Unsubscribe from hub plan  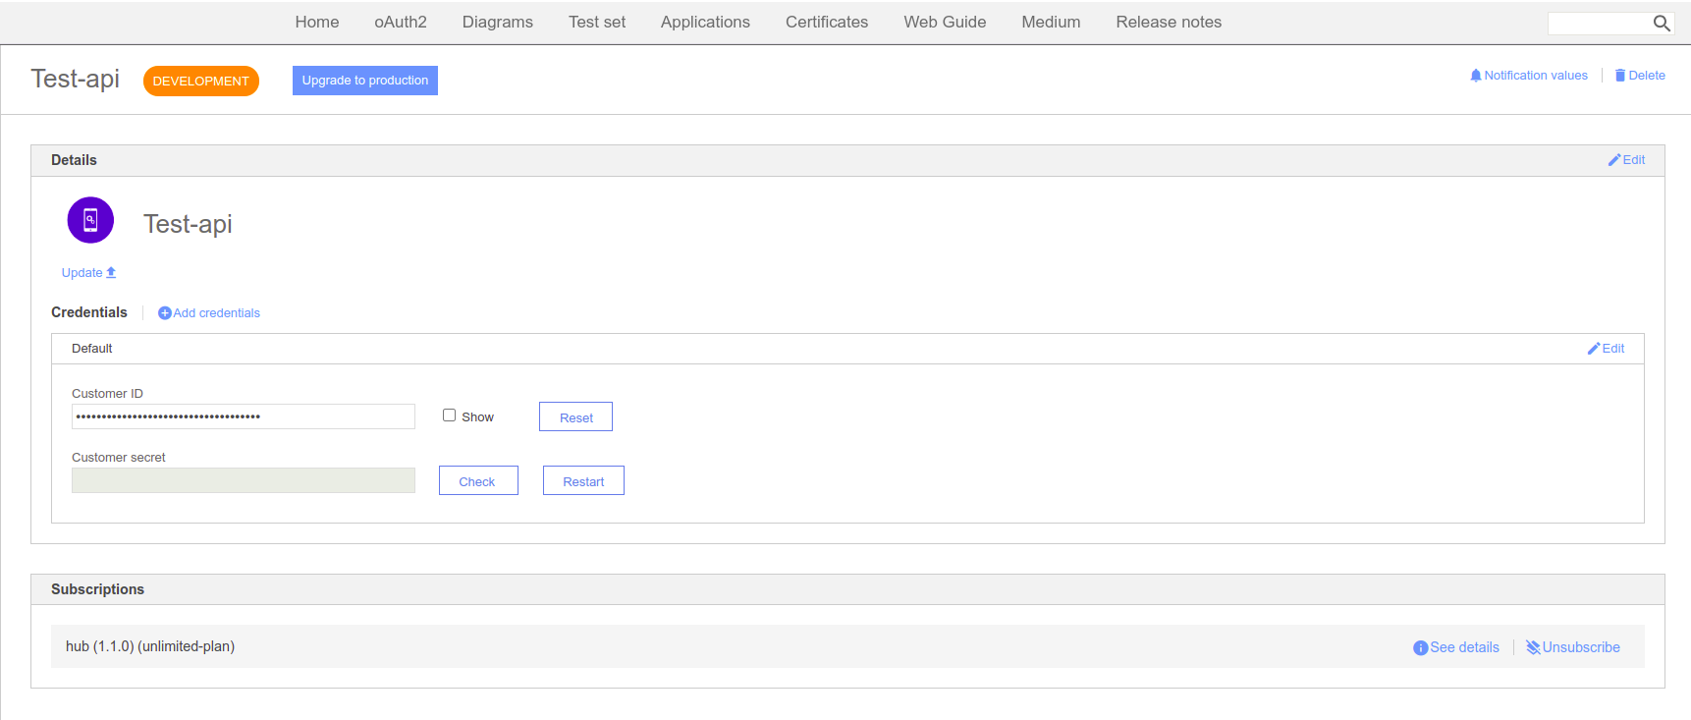1572,647
